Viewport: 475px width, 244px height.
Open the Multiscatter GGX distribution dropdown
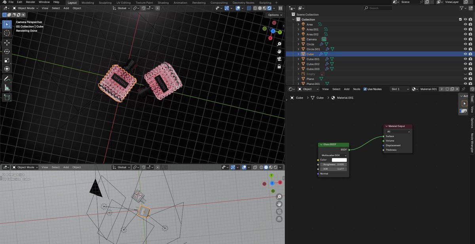(334, 155)
